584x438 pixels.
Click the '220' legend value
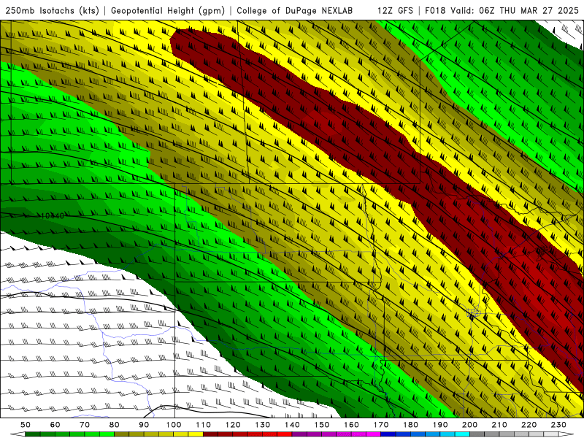pyautogui.click(x=529, y=425)
